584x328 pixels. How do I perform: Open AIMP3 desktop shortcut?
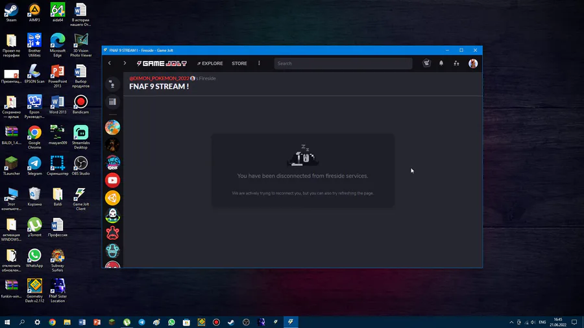pyautogui.click(x=34, y=12)
